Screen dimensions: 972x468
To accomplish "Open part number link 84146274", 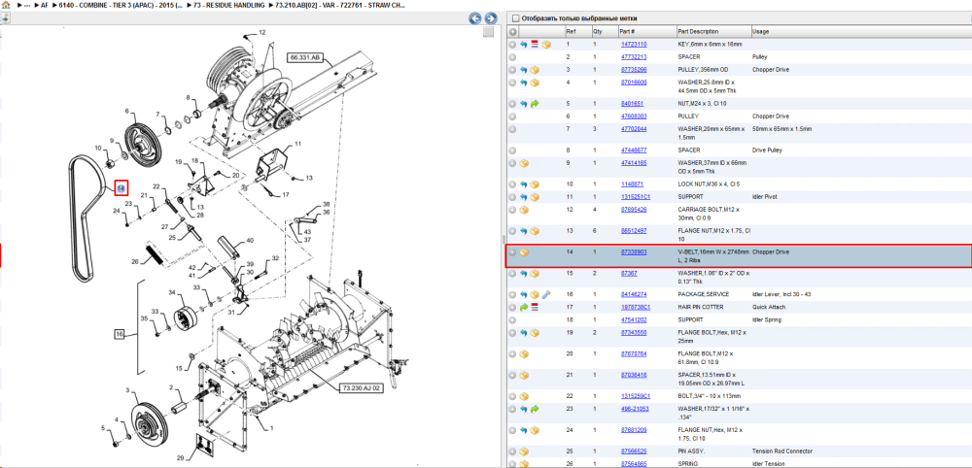I will pos(634,294).
